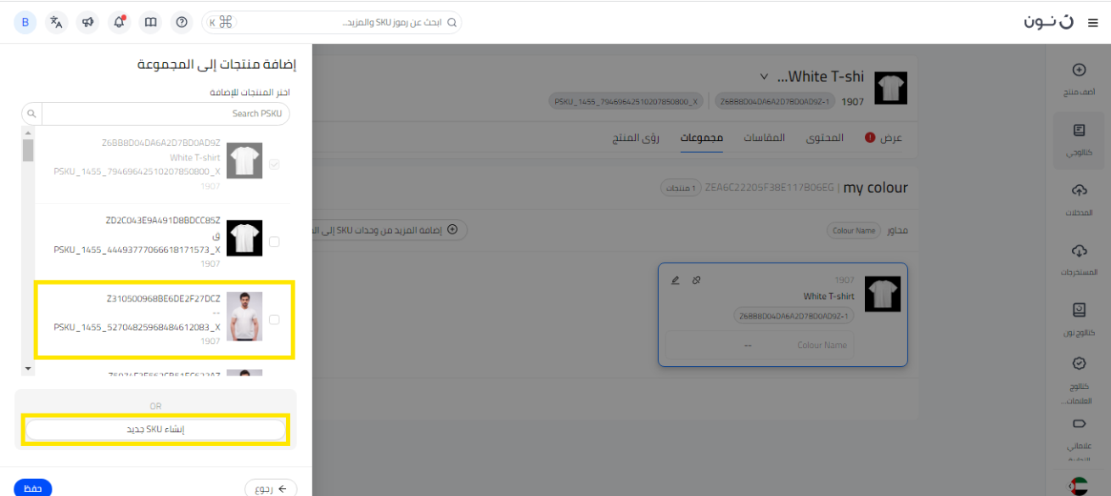The height and width of the screenshot is (496, 1111).
Task: Switch to the 'رؤى المنتج' tab
Action: (x=637, y=138)
